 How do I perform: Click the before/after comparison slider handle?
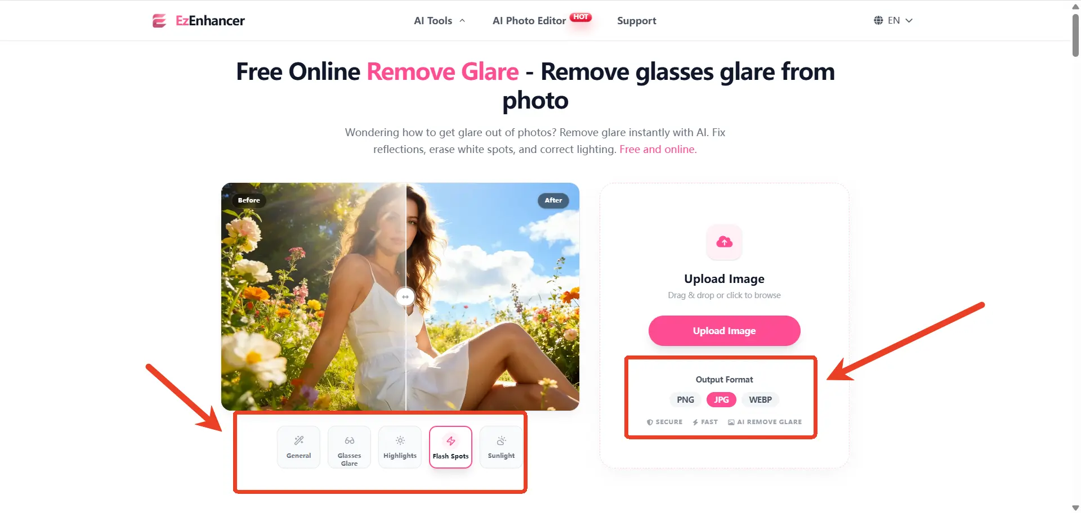coord(405,296)
